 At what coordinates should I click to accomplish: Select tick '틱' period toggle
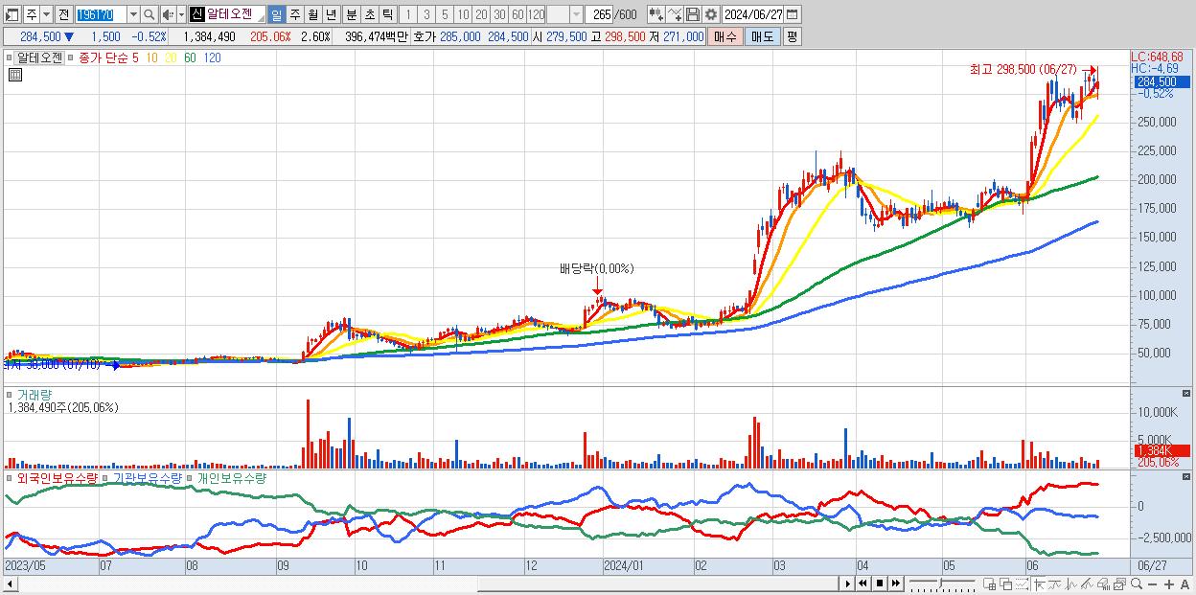click(387, 14)
